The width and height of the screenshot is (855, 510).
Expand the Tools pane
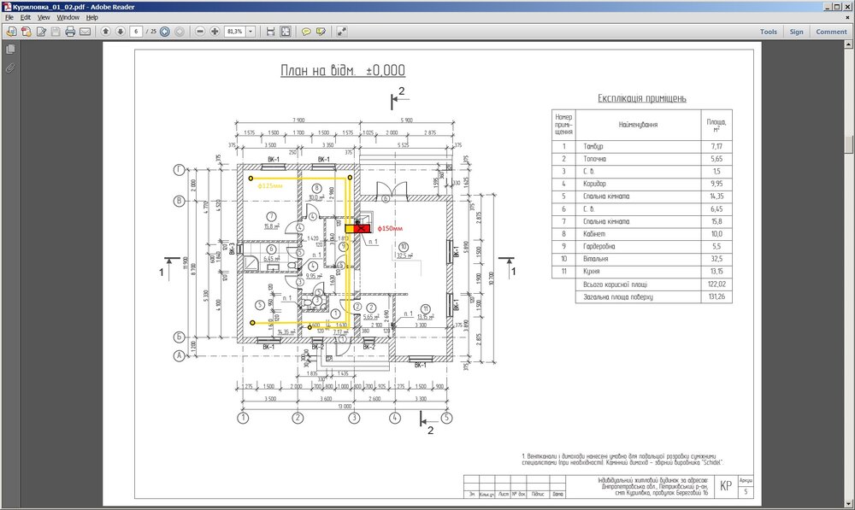pos(767,31)
